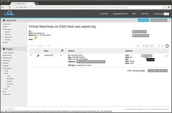Viewport: 172px width, 113px height.
Task: Open the SUPPORT menu
Action: tap(145, 14)
